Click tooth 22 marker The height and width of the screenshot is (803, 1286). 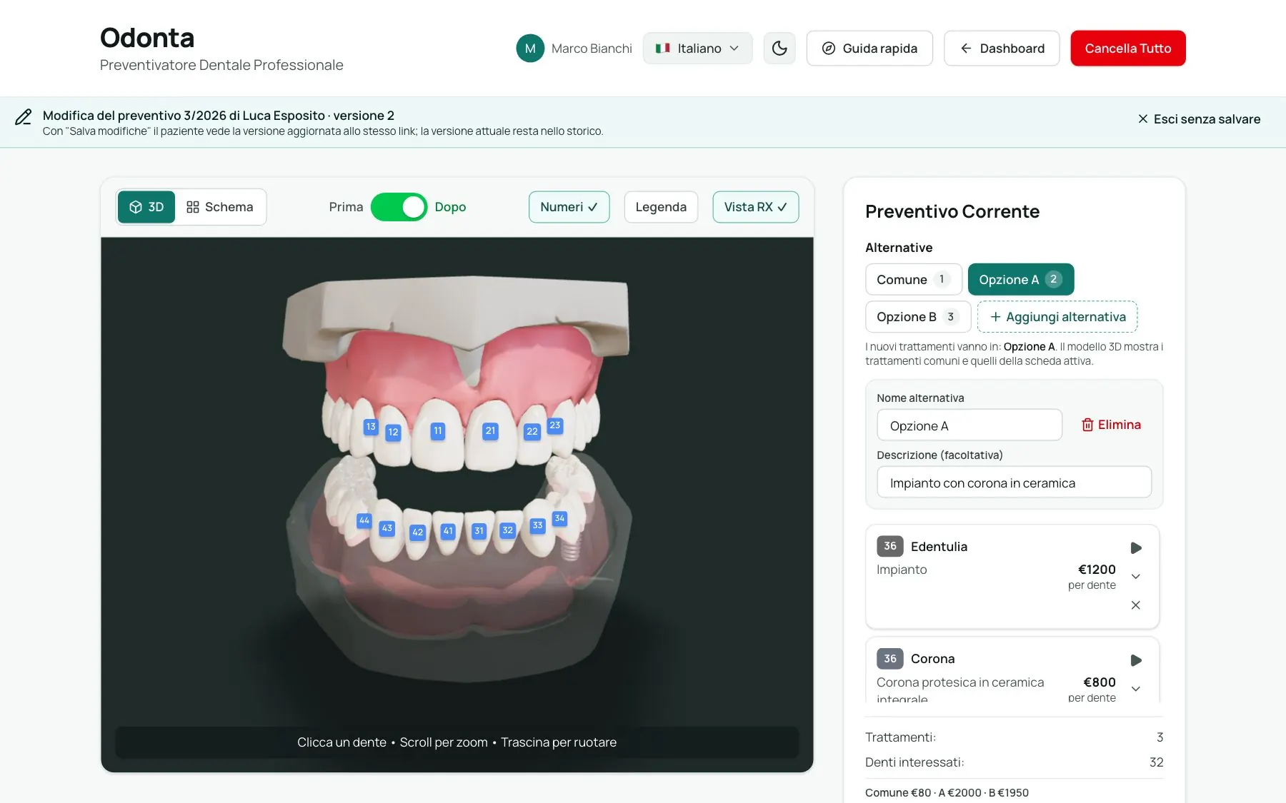[x=532, y=432]
